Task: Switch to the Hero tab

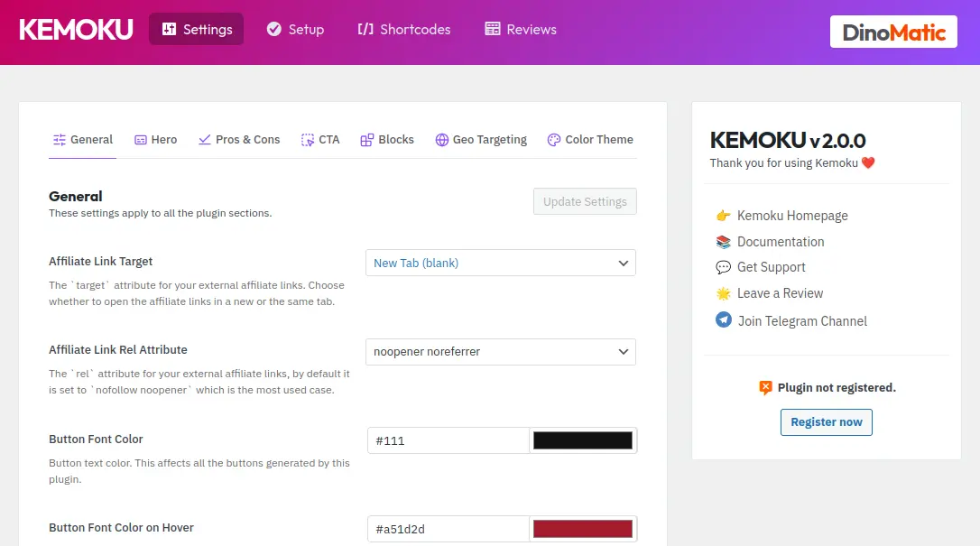Action: point(155,140)
